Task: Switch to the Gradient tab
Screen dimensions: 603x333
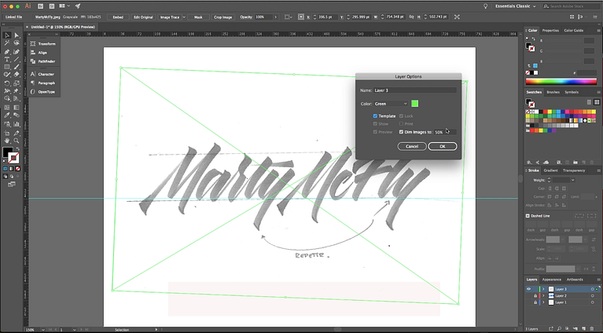Action: coord(550,170)
